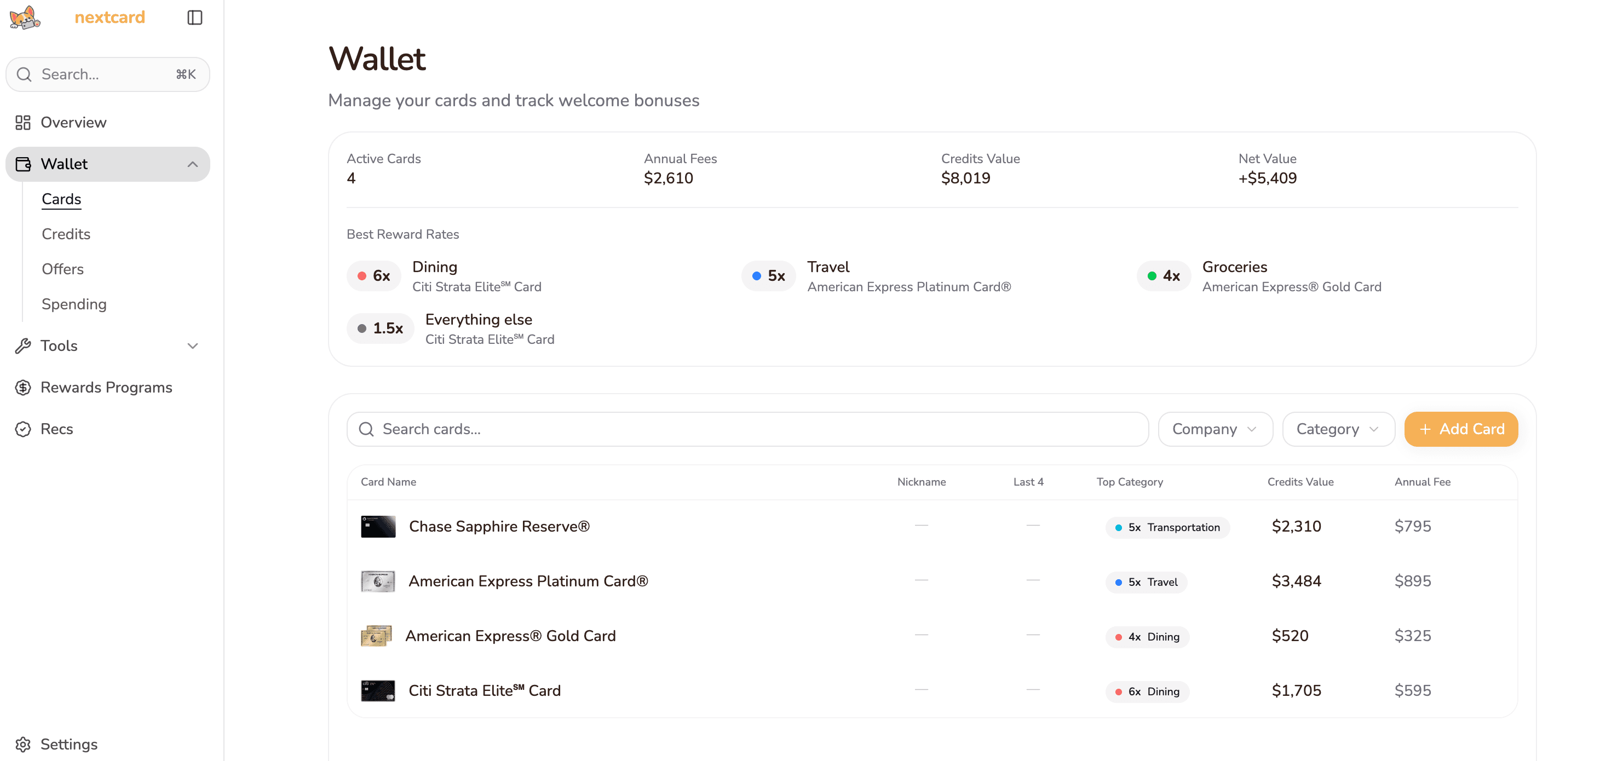Image resolution: width=1623 pixels, height=761 pixels.
Task: Click the Tools wrench icon
Action: click(24, 346)
